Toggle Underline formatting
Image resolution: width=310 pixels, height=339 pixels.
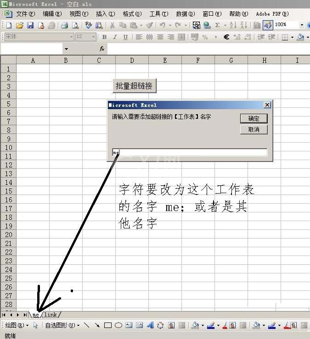[x=125, y=37]
